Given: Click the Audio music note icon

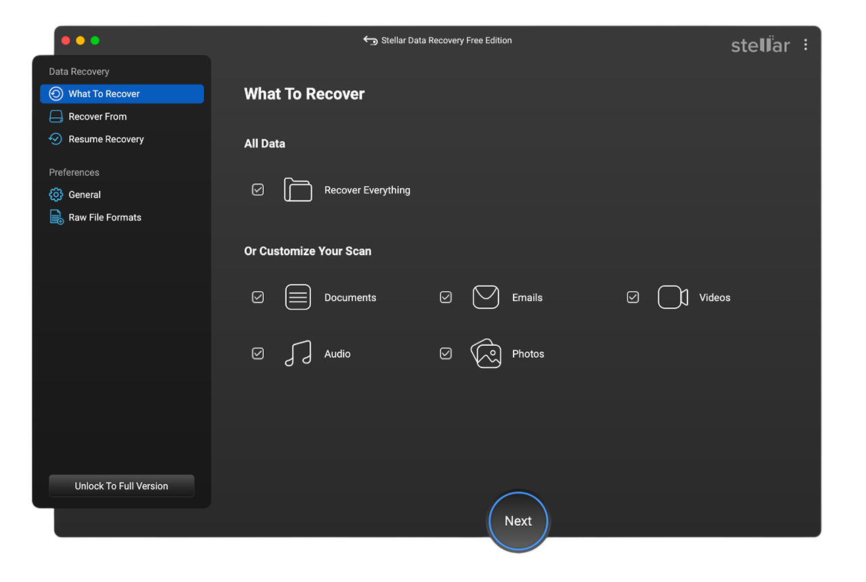Looking at the screenshot, I should [x=298, y=353].
